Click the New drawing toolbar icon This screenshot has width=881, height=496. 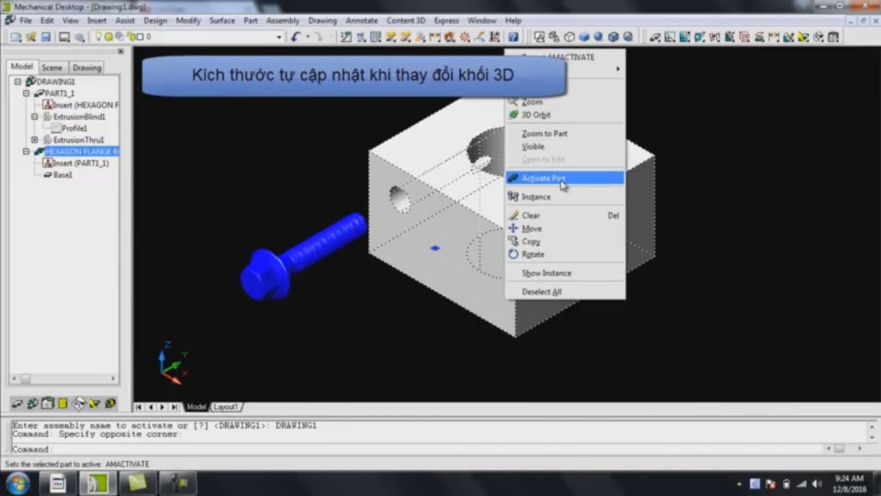pyautogui.click(x=15, y=37)
